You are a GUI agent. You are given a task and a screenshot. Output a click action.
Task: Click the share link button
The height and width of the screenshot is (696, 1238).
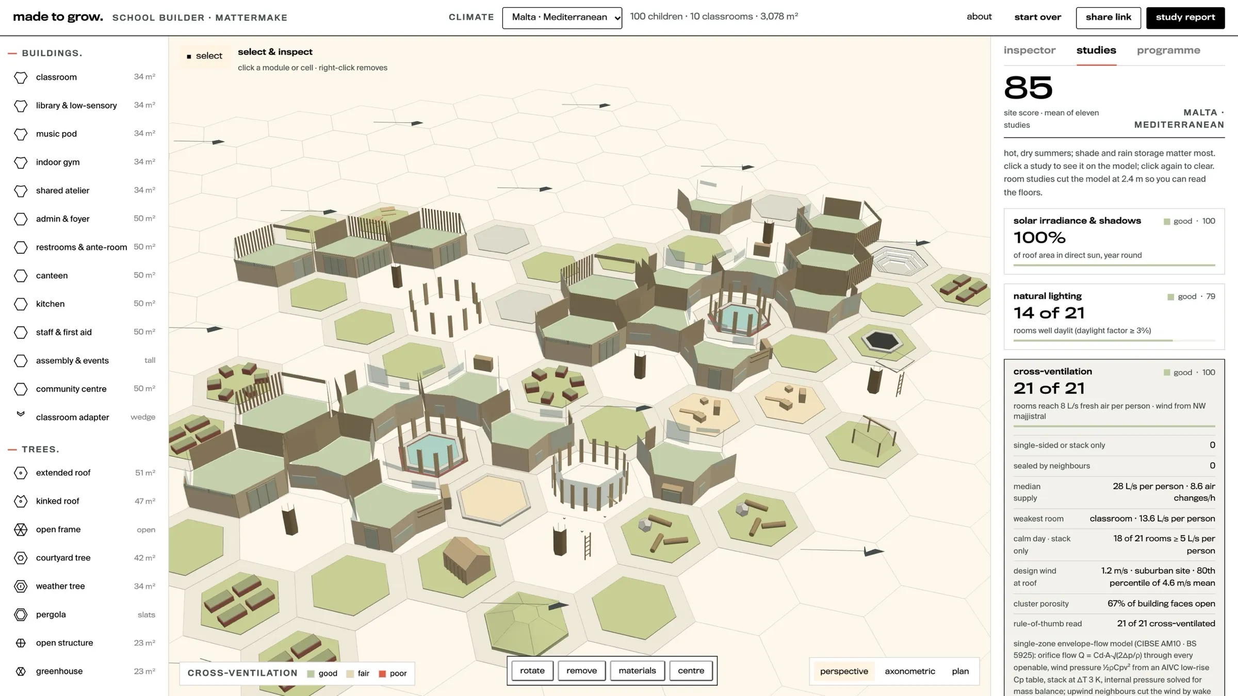point(1108,18)
